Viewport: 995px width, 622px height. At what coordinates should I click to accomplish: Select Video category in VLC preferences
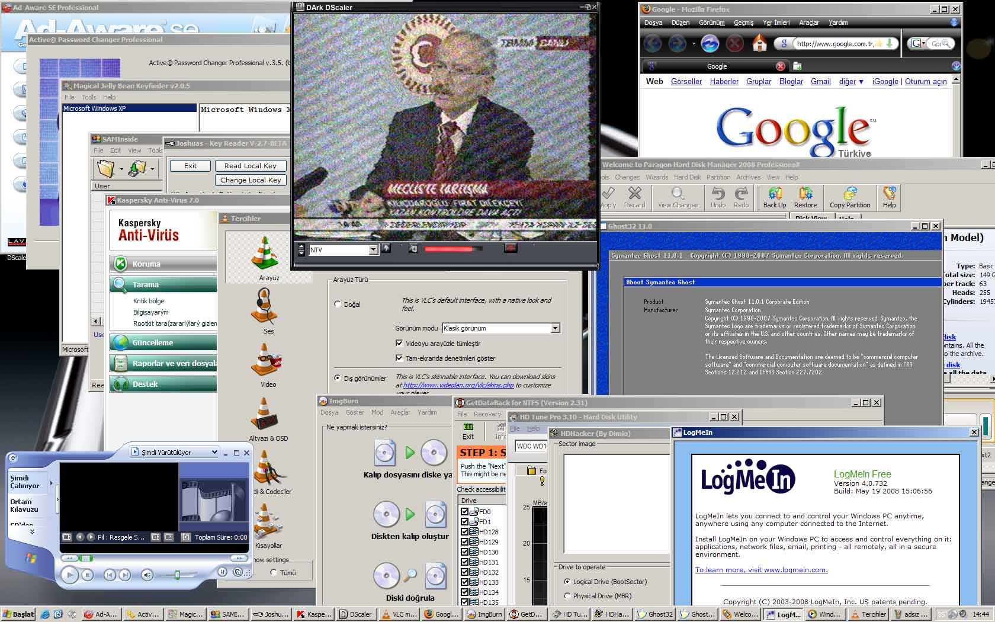pyautogui.click(x=266, y=365)
